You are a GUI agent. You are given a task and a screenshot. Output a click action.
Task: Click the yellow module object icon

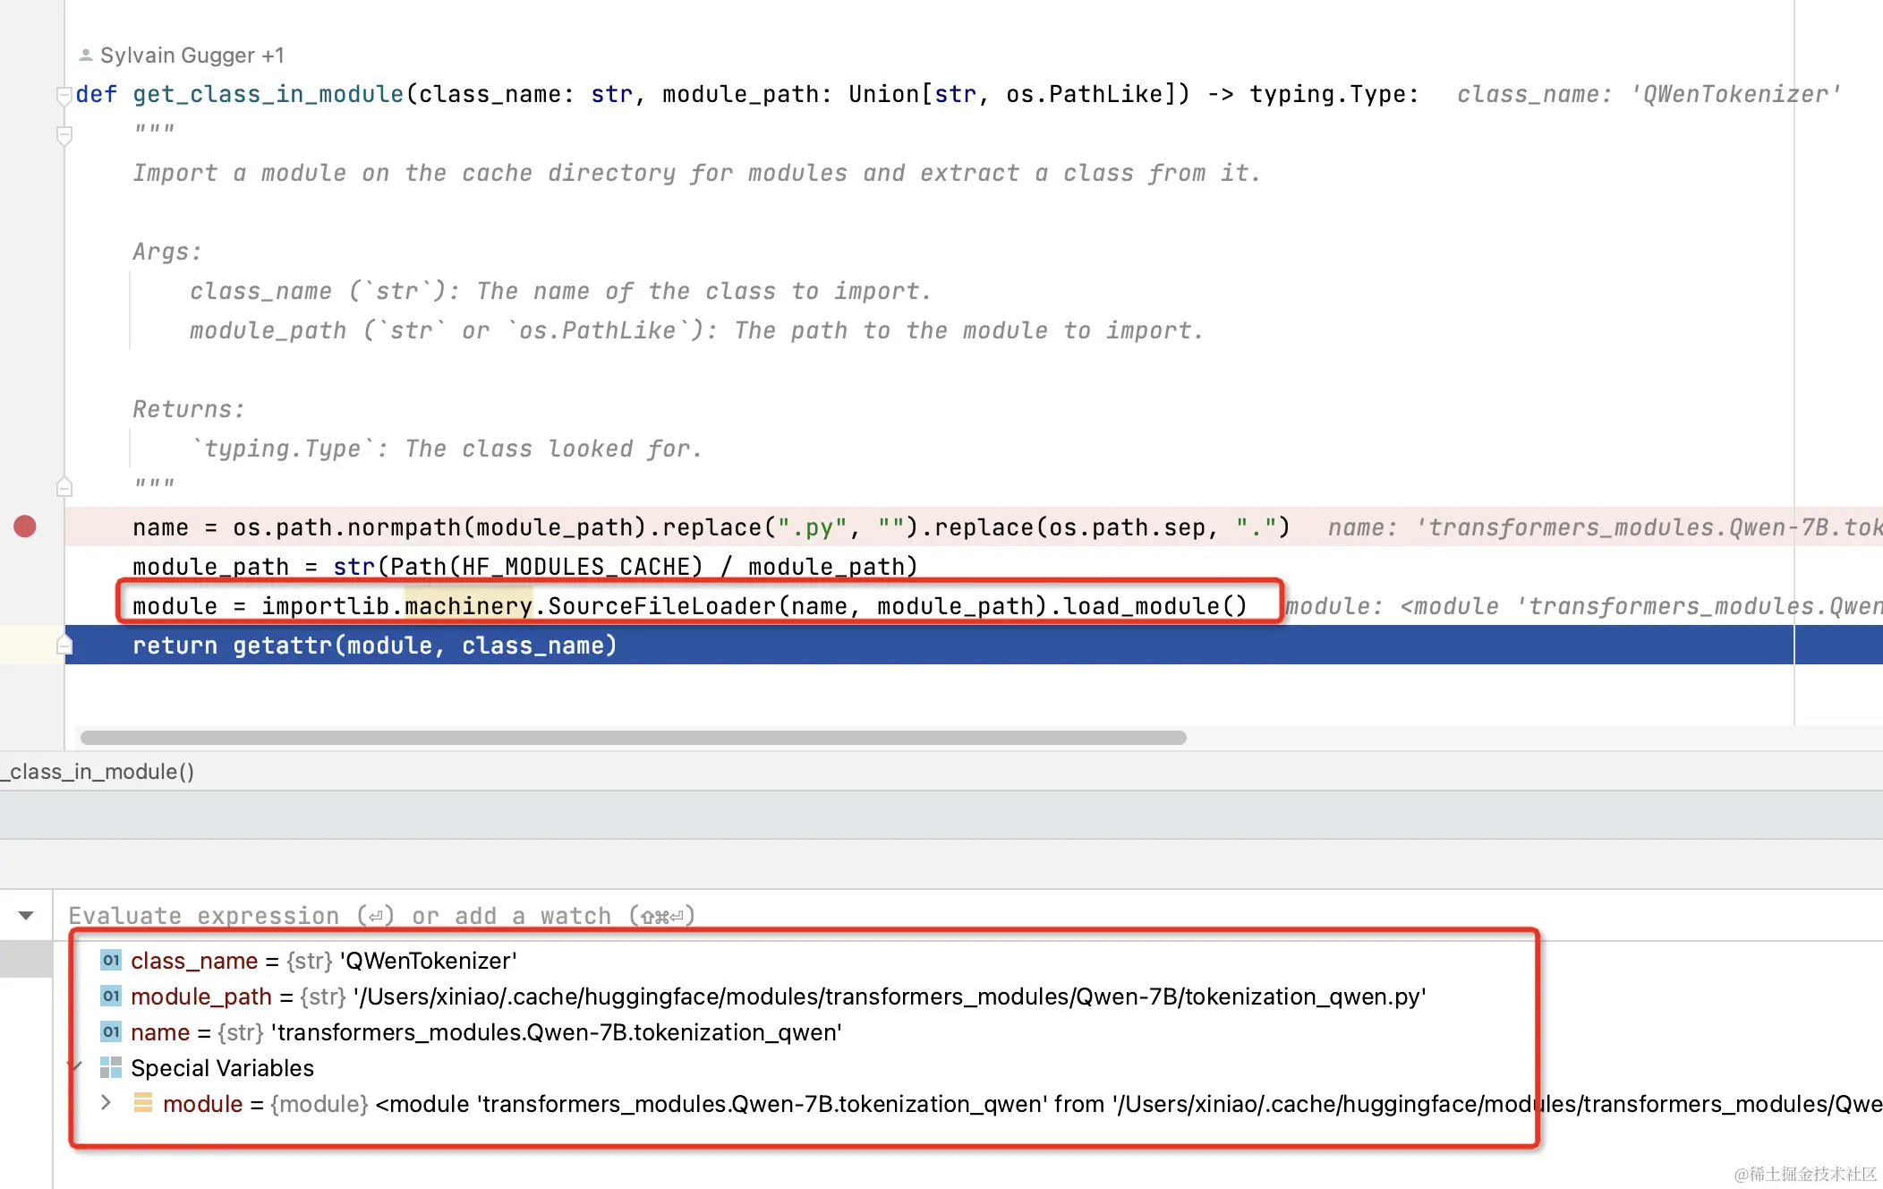pos(143,1103)
